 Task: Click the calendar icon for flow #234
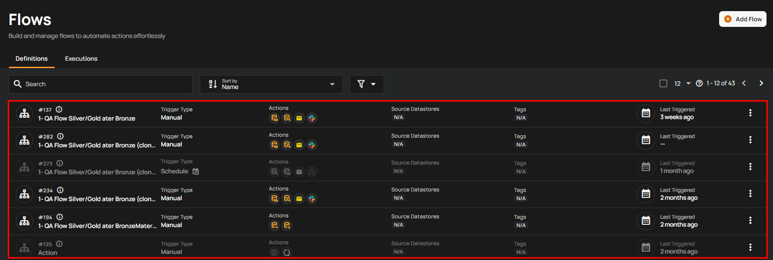click(646, 194)
